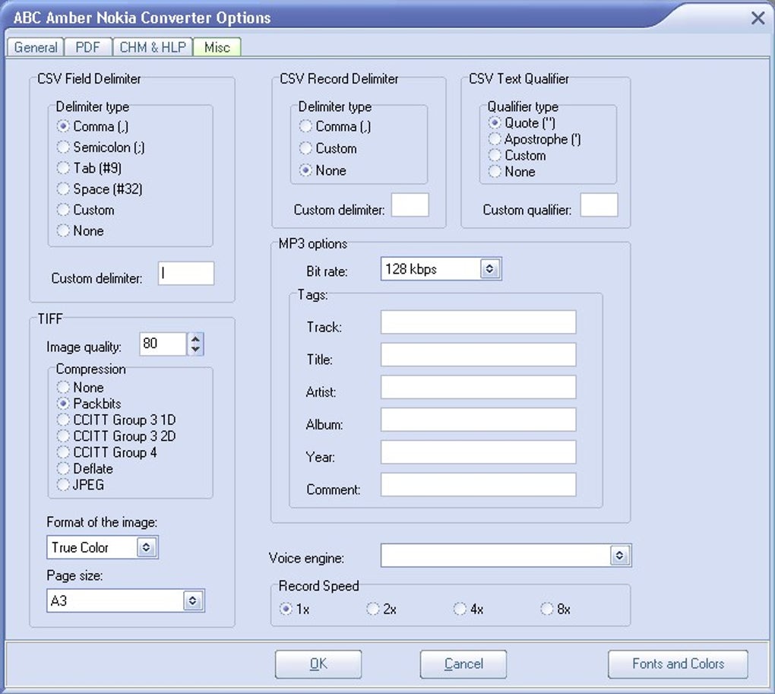The width and height of the screenshot is (775, 694).
Task: Set record speed to 2x
Action: (381, 609)
